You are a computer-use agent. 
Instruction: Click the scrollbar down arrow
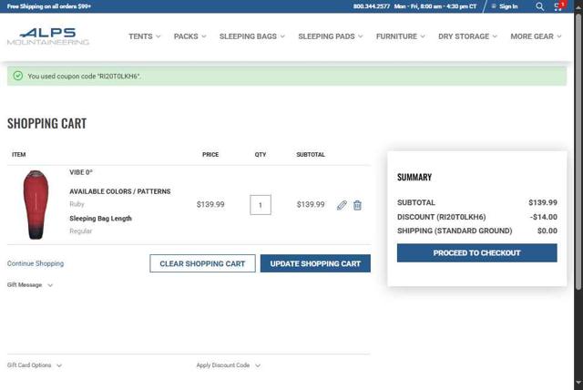click(578, 383)
